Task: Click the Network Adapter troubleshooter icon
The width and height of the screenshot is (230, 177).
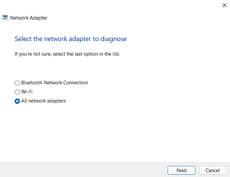Action: coord(5,18)
